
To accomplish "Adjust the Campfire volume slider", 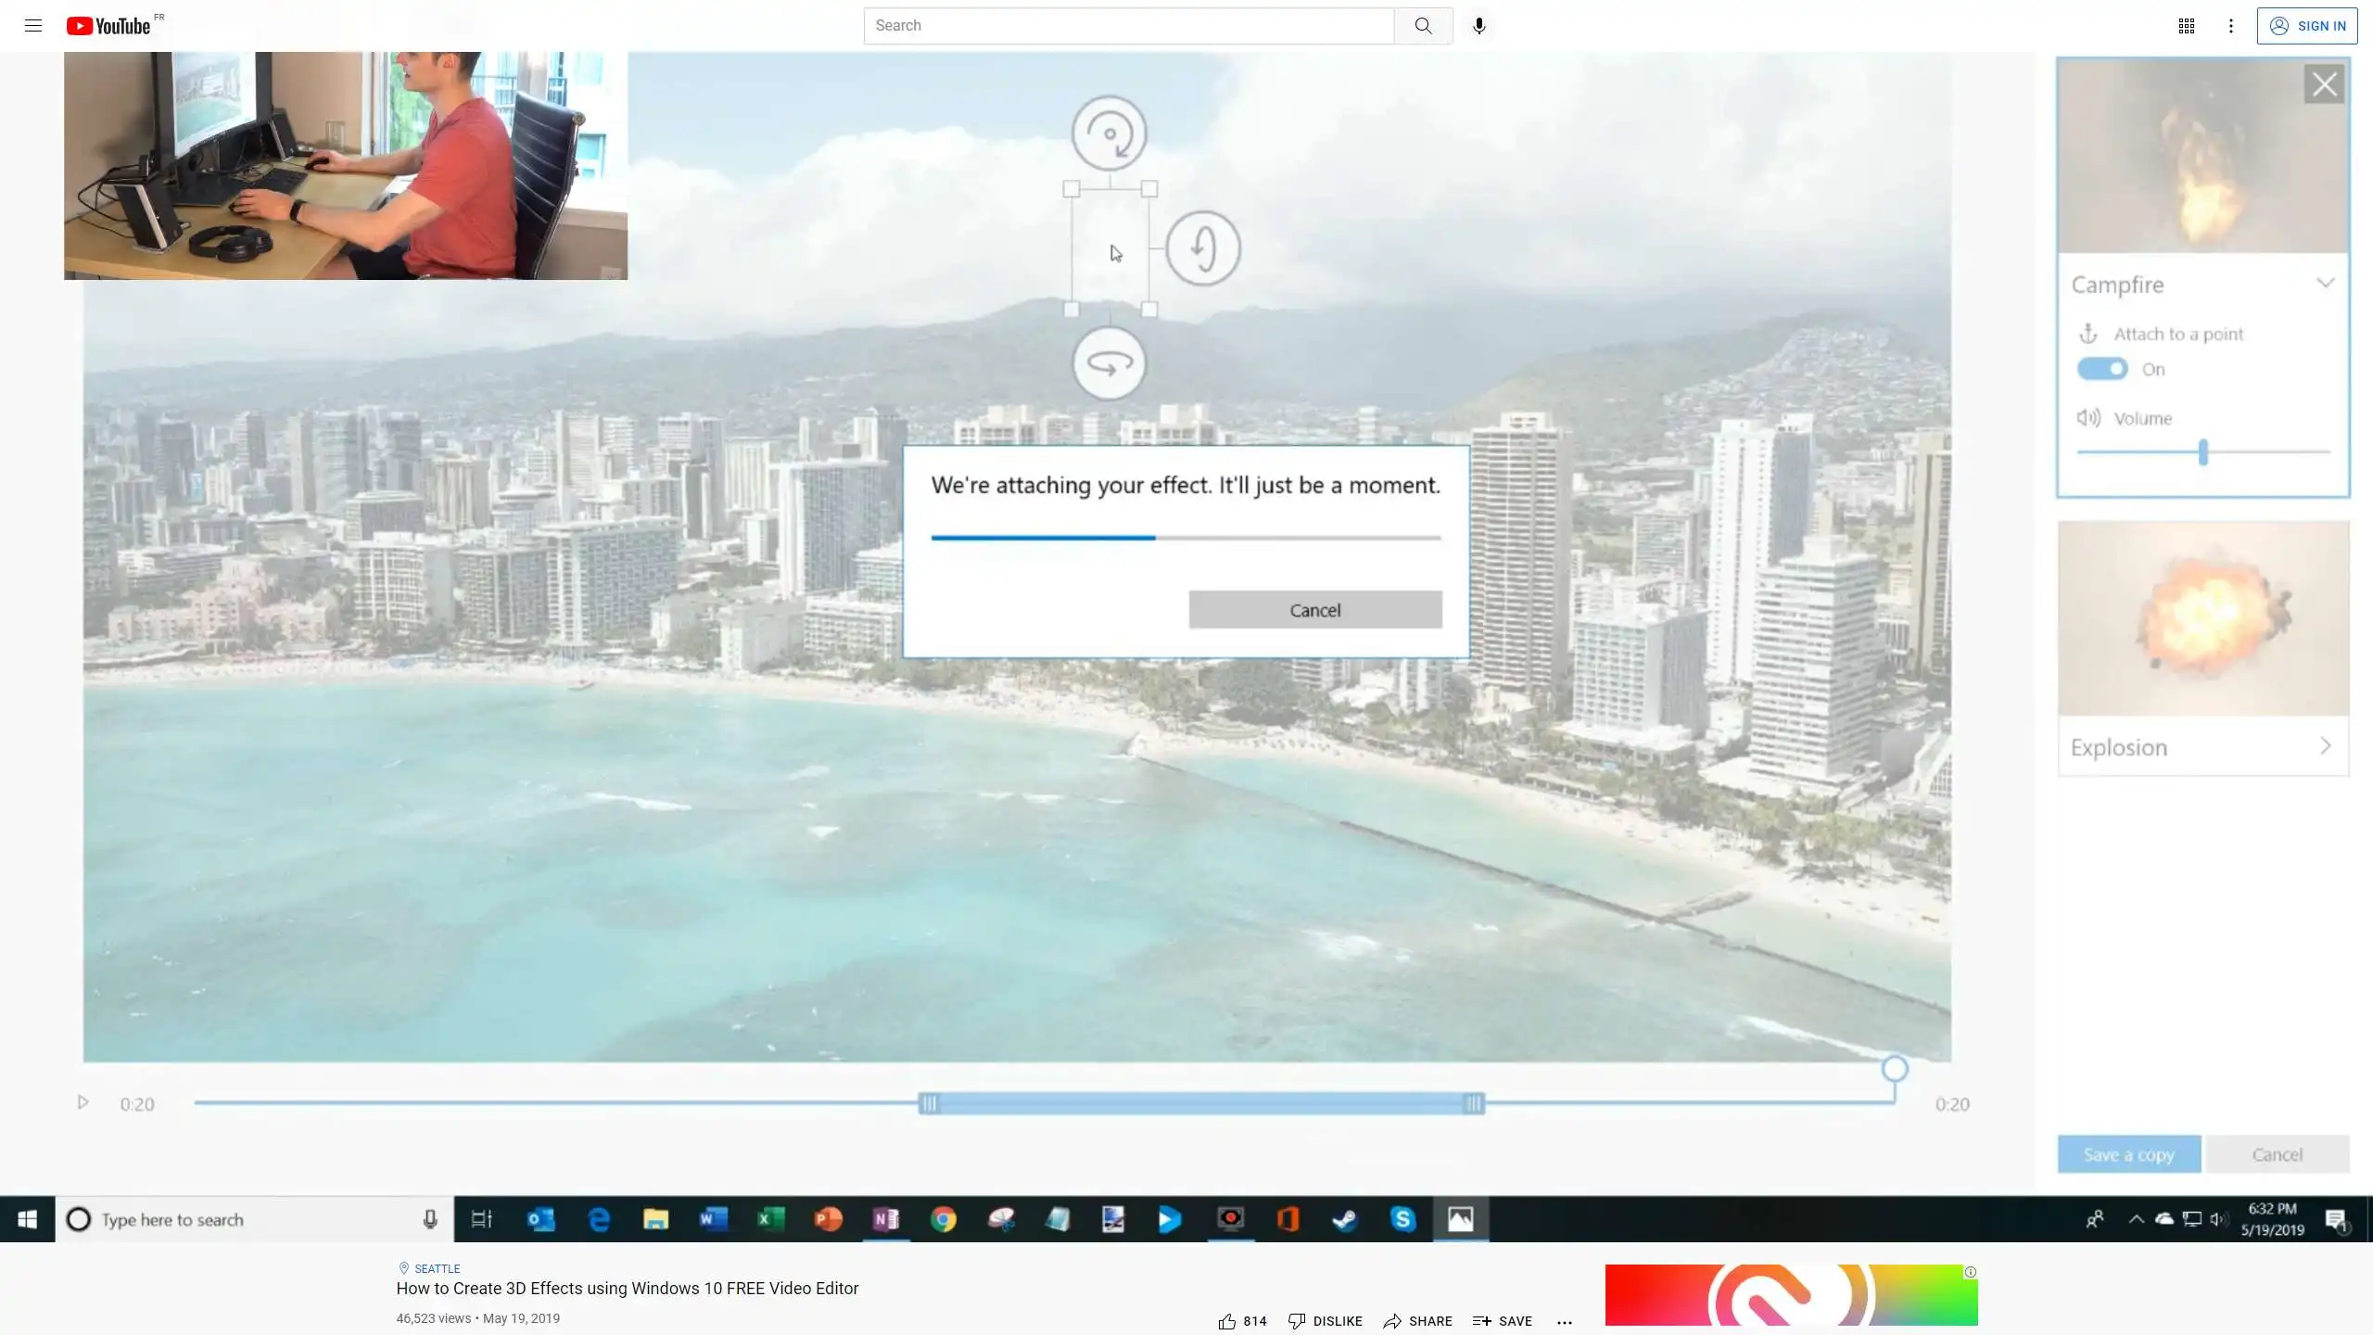I will coord(2203,452).
